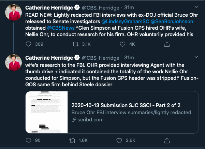Like the second tweet with 2.6K likes
The width and height of the screenshot is (205, 149).
coord(119,140)
